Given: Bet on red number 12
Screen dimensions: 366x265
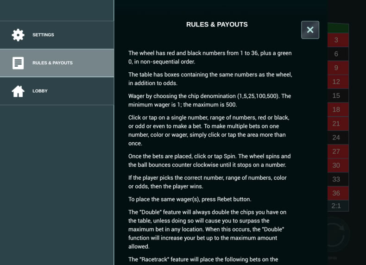Looking at the screenshot, I should pos(338,82).
